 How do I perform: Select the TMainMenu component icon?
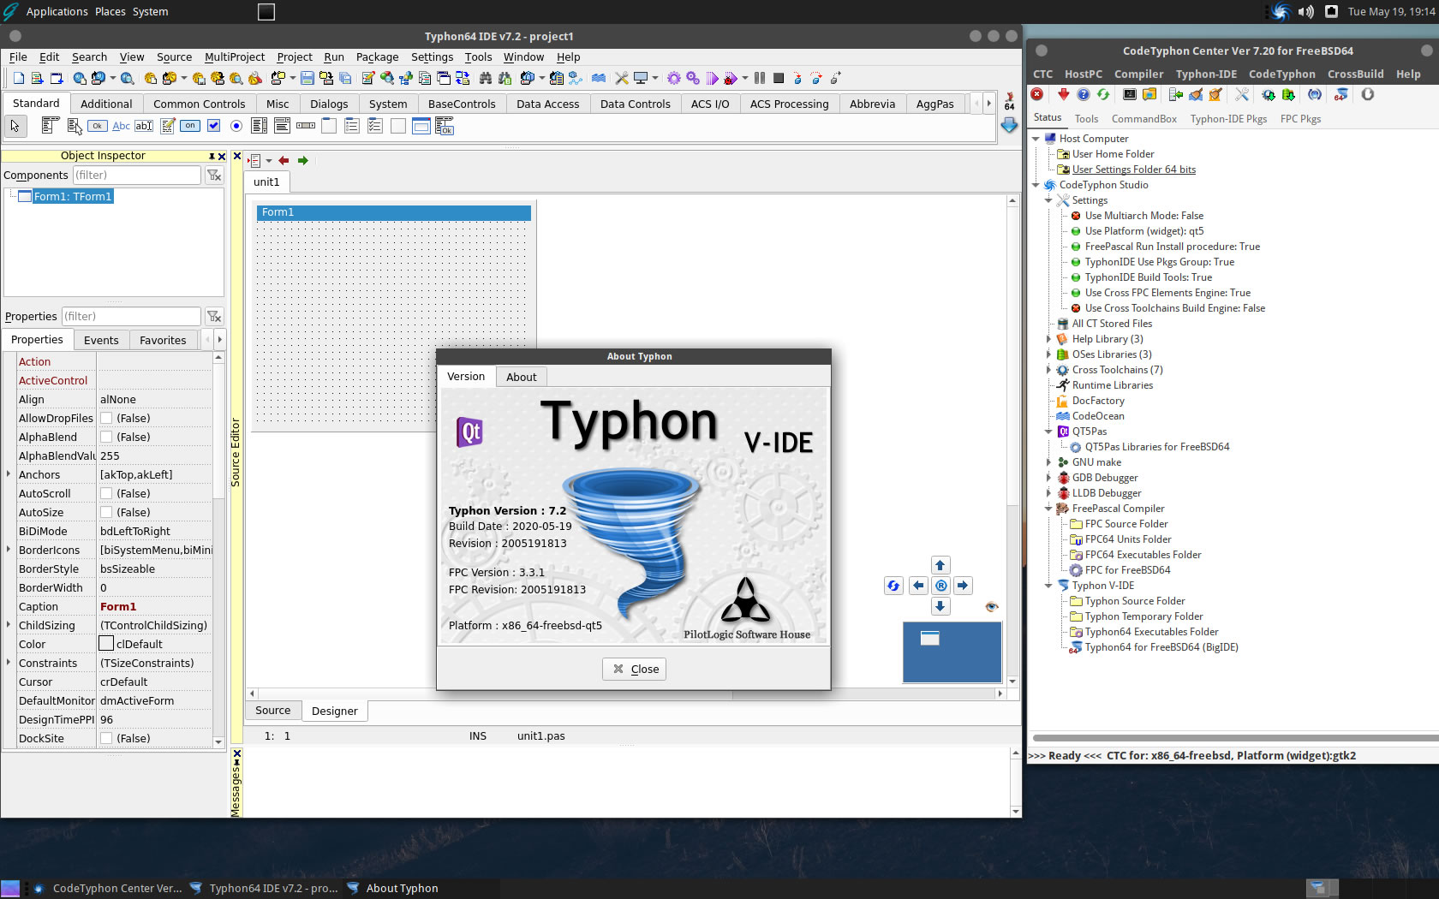click(50, 125)
